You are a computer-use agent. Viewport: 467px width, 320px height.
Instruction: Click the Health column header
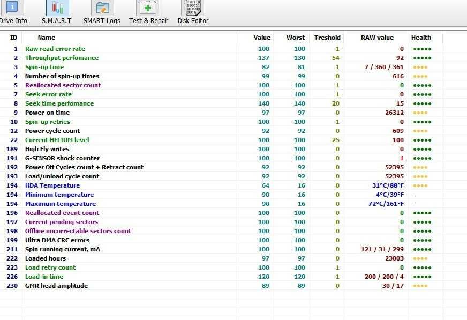point(421,38)
